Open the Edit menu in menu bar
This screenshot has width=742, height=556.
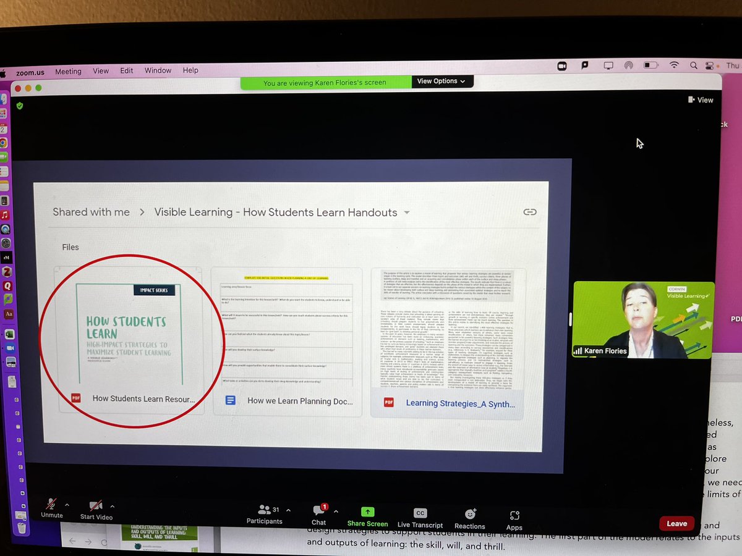click(x=127, y=70)
